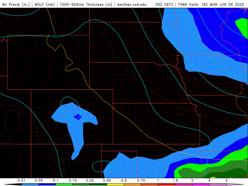This screenshot has width=248, height=186.
Task: Click the 0.75 legend value
Action: point(141,180)
